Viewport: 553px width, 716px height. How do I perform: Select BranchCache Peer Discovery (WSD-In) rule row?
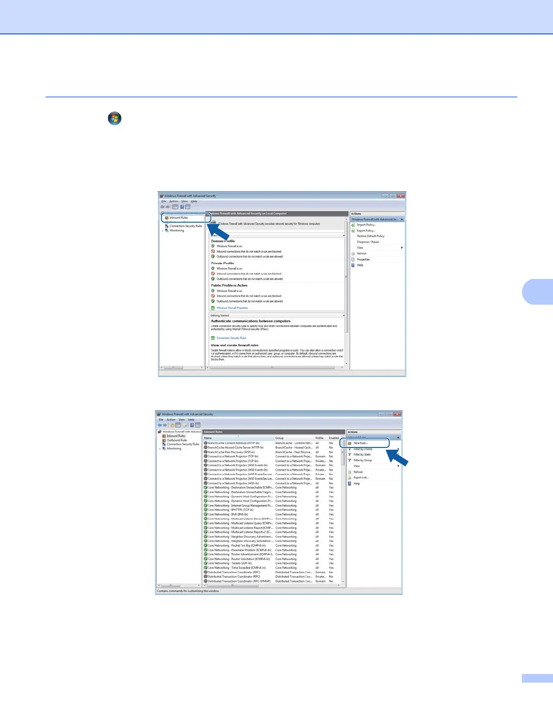coord(273,452)
